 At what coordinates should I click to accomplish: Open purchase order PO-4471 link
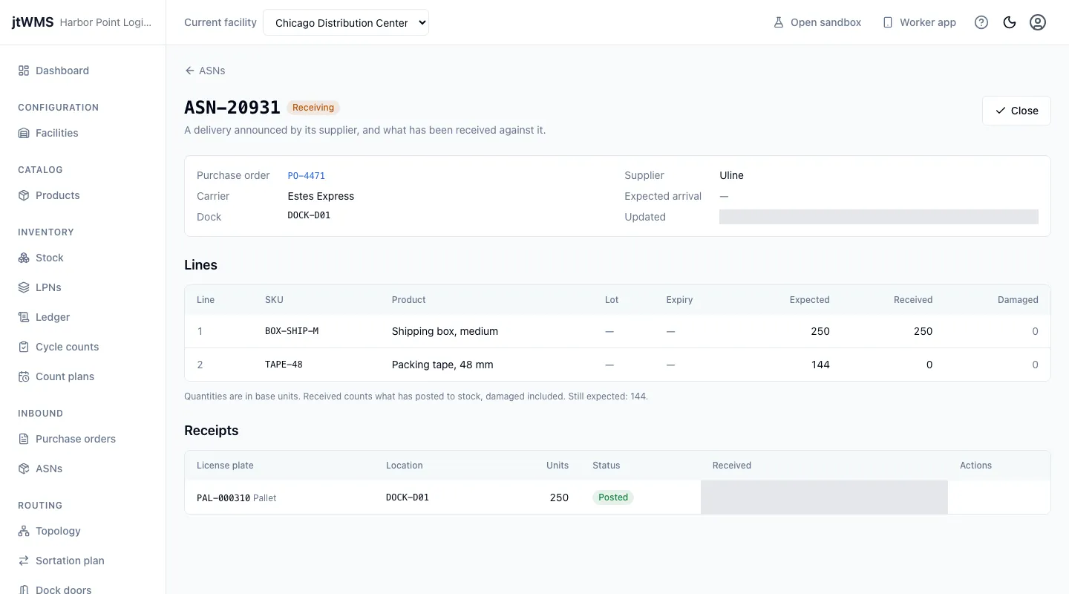pos(306,176)
